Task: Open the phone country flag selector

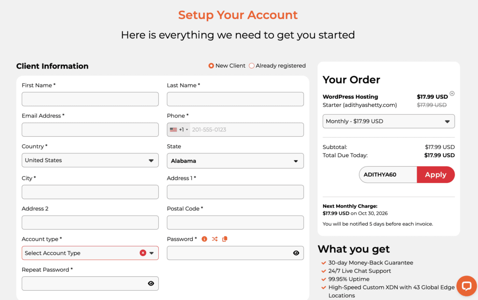Action: (x=179, y=130)
